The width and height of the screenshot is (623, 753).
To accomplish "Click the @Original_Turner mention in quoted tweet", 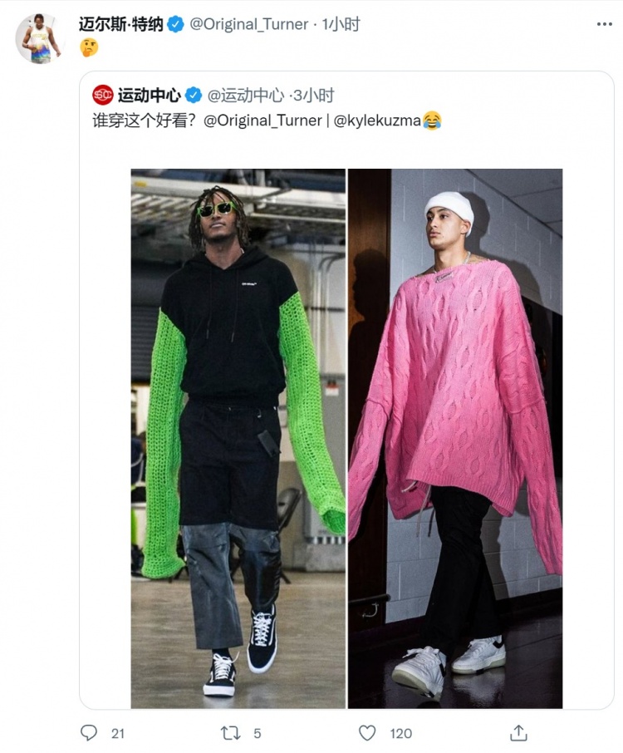I will 262,120.
